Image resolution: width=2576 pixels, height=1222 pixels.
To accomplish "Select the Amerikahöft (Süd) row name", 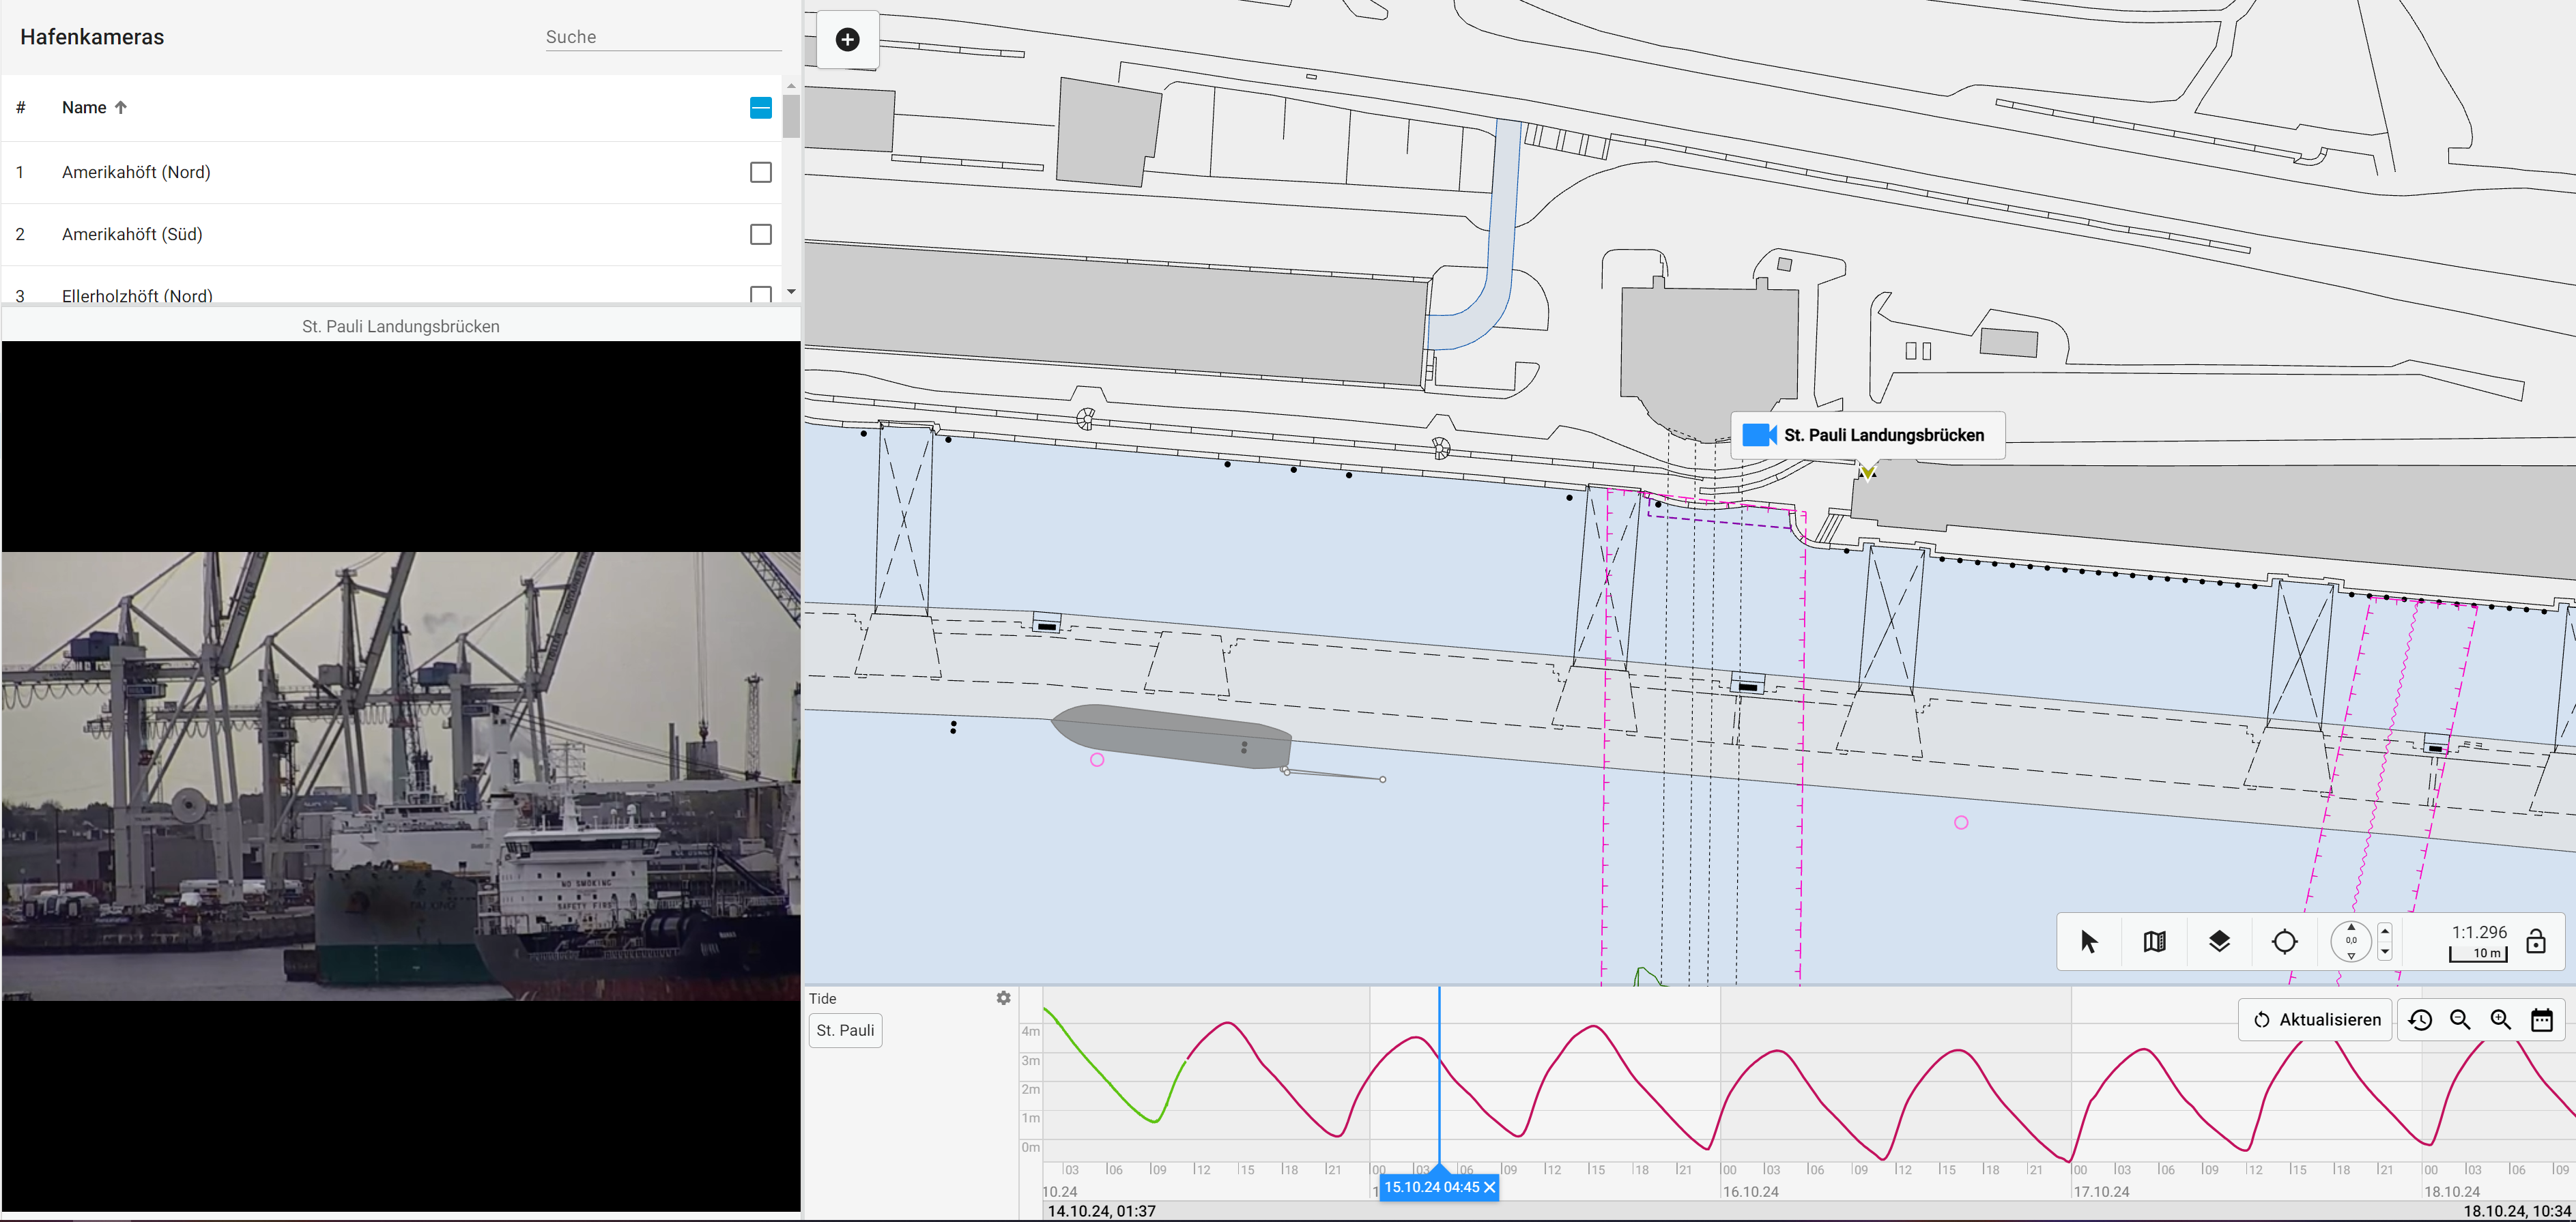I will [132, 234].
